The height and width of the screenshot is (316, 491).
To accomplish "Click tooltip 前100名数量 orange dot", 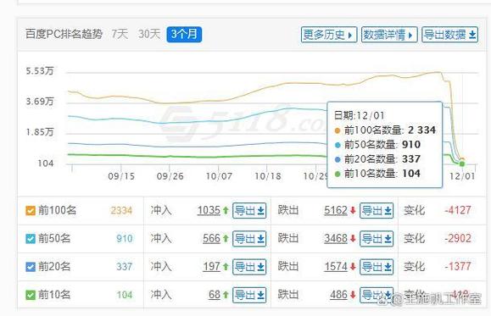I will coord(338,130).
